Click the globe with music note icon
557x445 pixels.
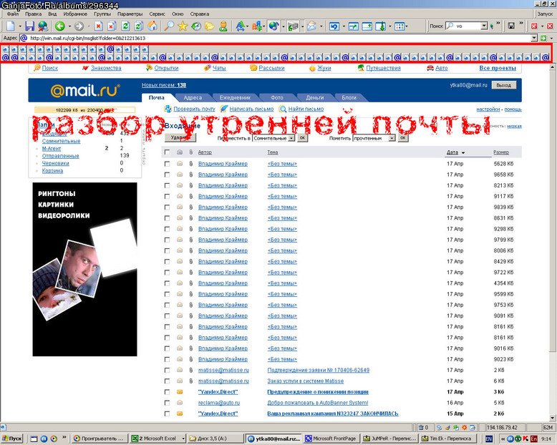(x=273, y=26)
